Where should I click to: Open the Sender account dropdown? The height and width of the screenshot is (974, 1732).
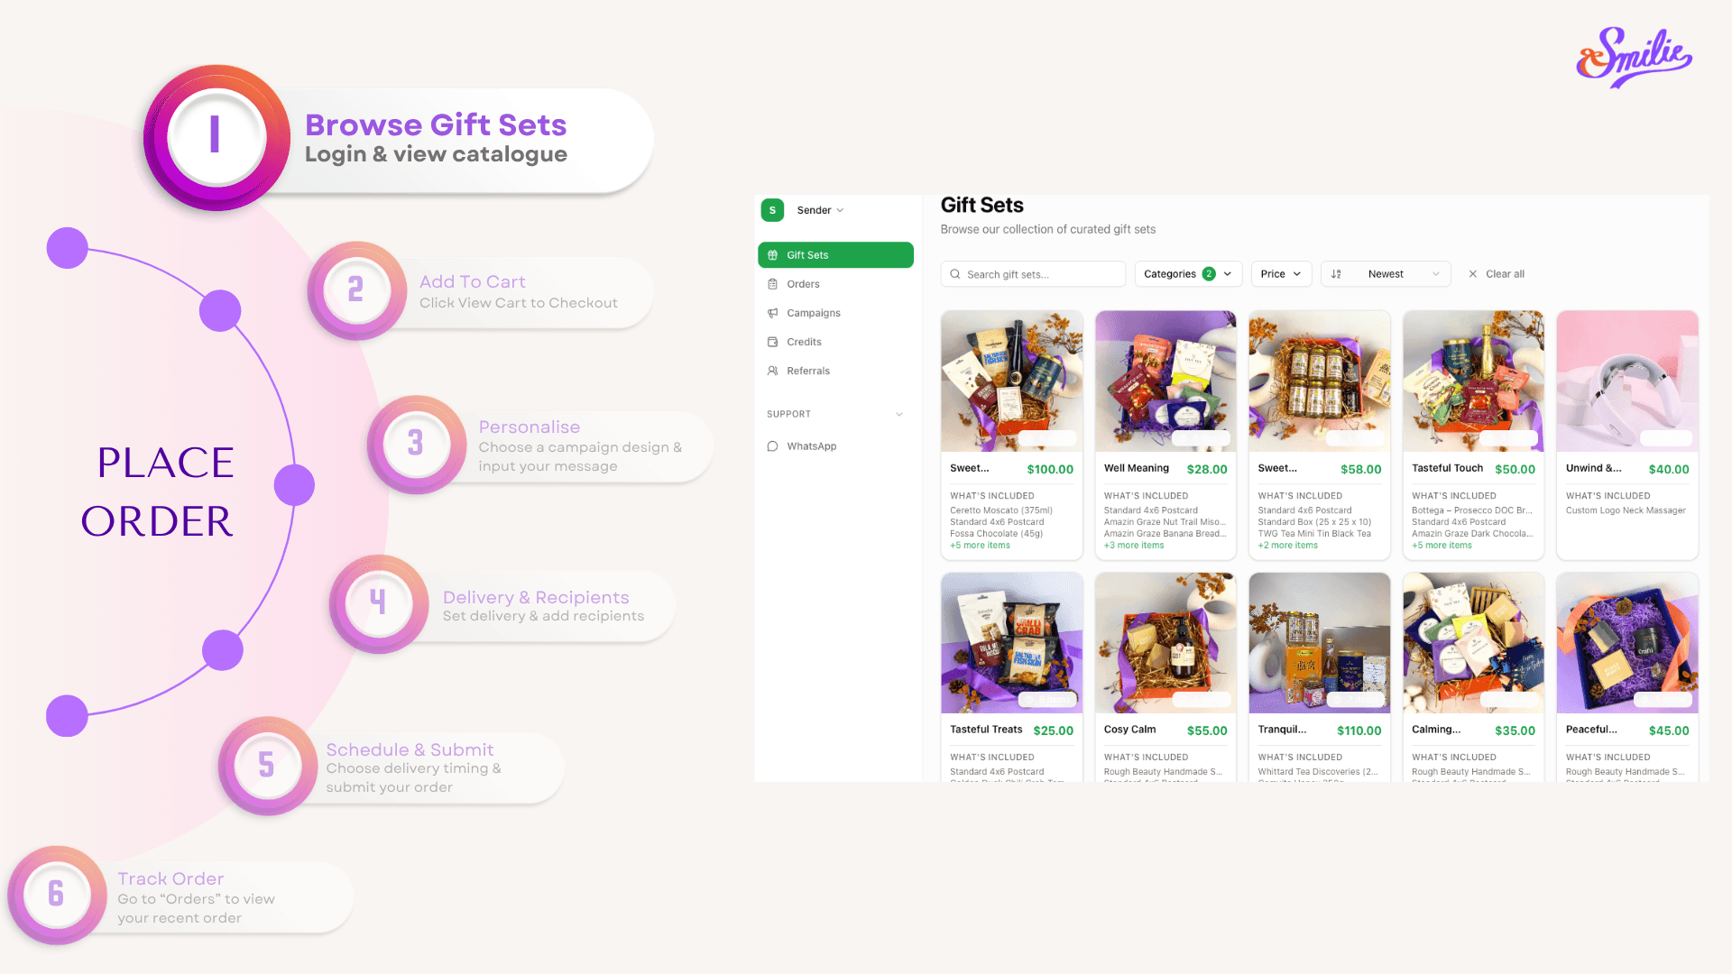(820, 210)
